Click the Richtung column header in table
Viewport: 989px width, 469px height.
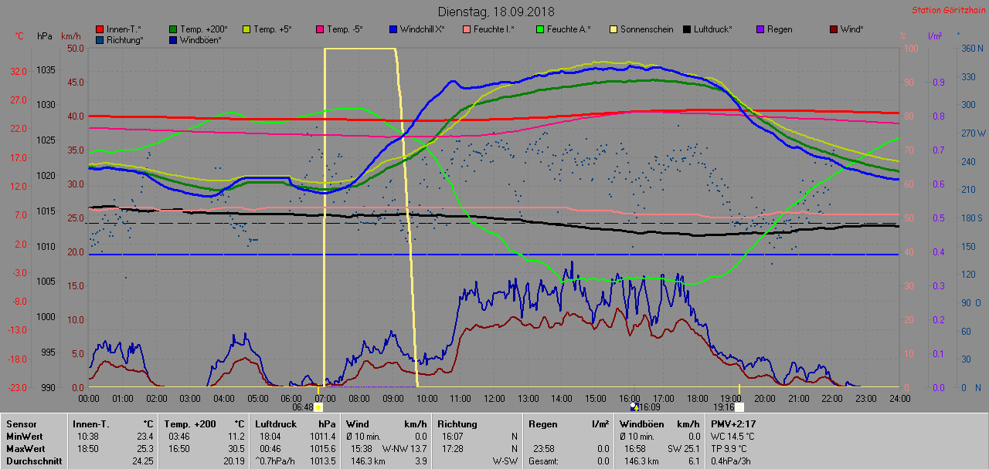pyautogui.click(x=457, y=424)
